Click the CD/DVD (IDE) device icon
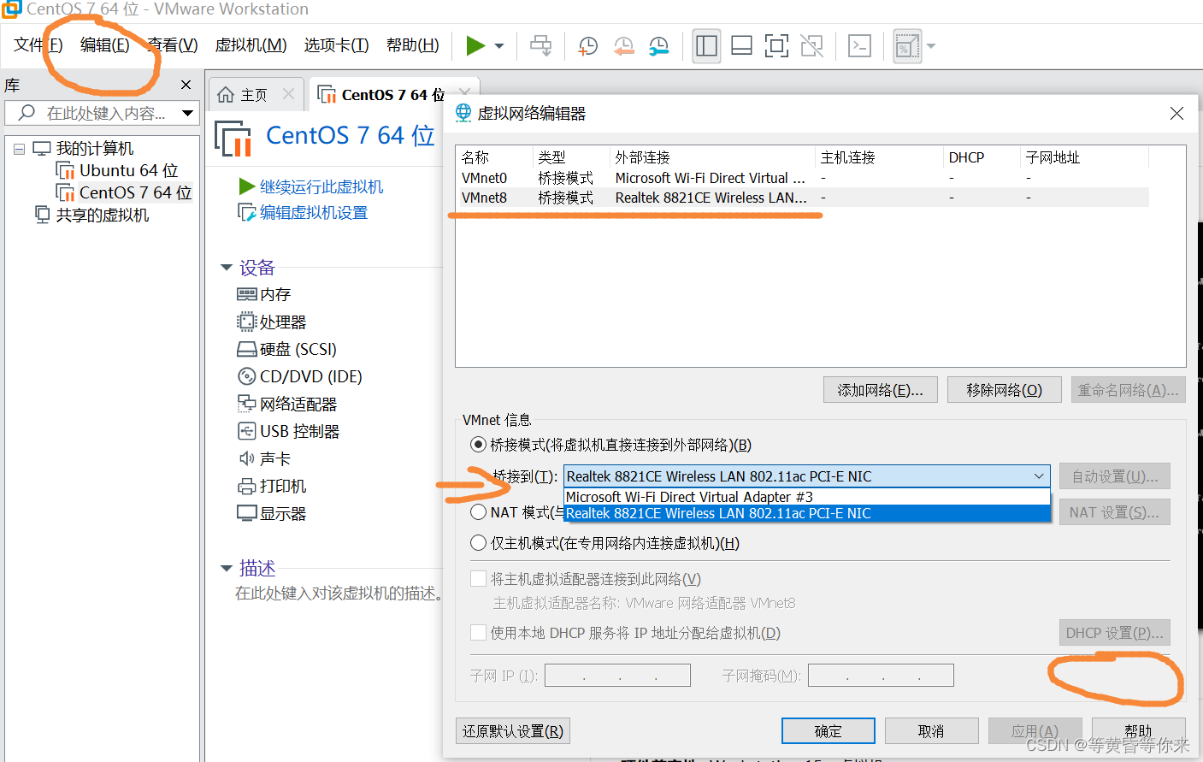The height and width of the screenshot is (762, 1203). pos(247,376)
